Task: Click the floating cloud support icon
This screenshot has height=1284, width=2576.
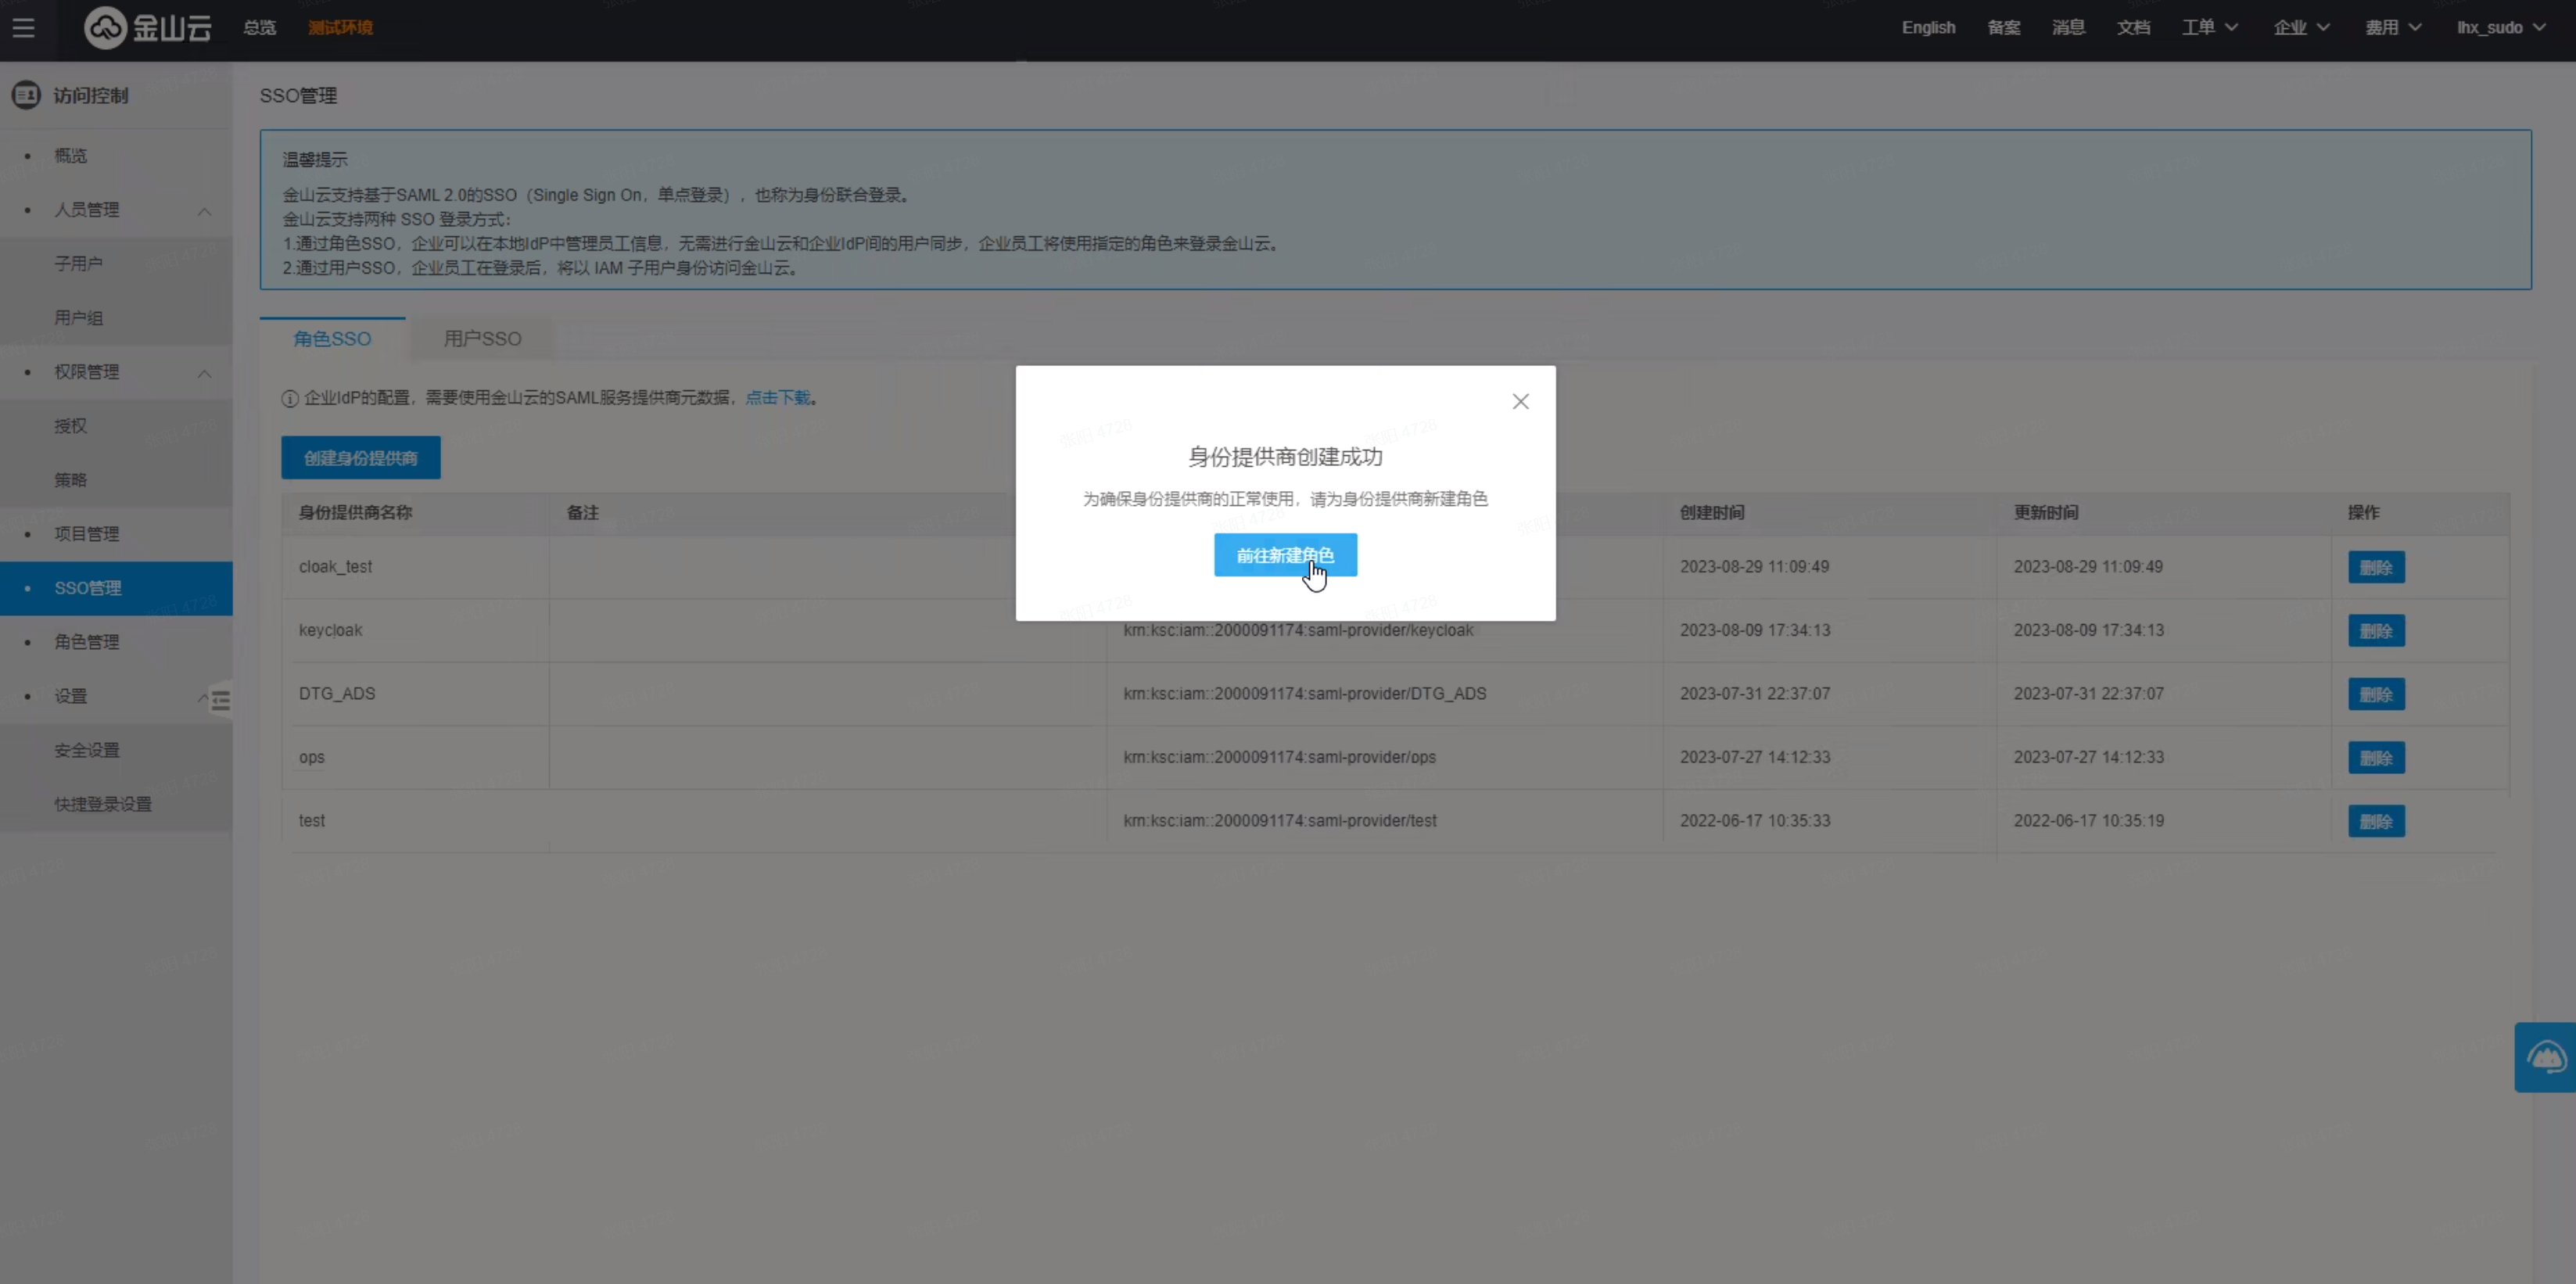Action: click(2545, 1057)
